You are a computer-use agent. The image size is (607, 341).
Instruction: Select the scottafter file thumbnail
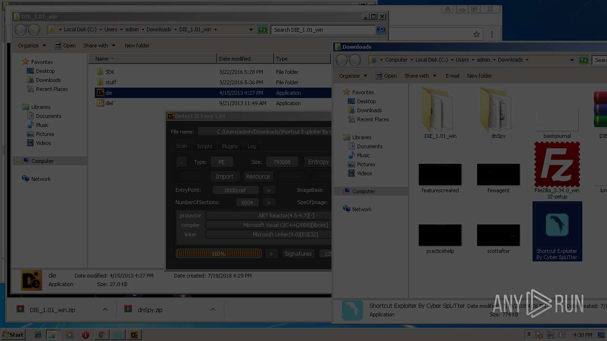(x=498, y=235)
